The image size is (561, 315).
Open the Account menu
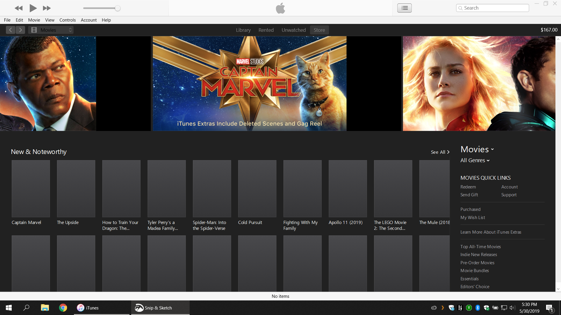[x=89, y=20]
